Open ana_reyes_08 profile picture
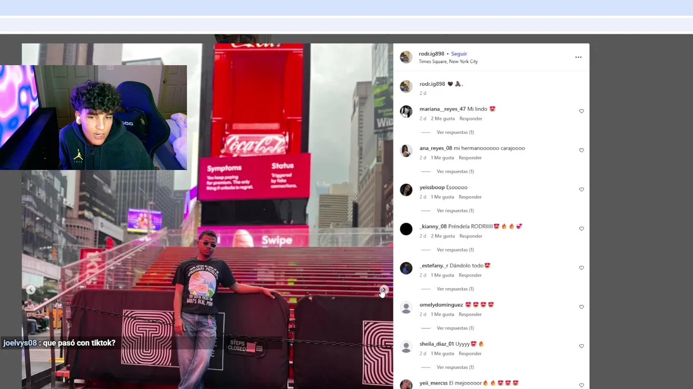 click(x=406, y=151)
